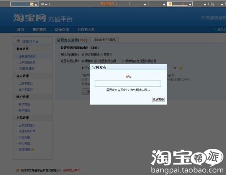Image resolution: width=226 pixels, height=175 pixels.
Task: Click the 宝贝管理 sidebar heading
Action: (23, 76)
